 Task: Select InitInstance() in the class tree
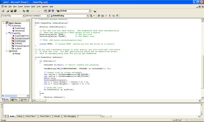click(x=20, y=31)
